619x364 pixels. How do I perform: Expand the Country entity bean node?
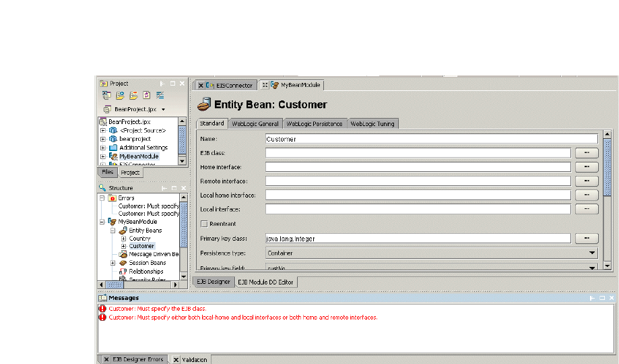click(123, 239)
